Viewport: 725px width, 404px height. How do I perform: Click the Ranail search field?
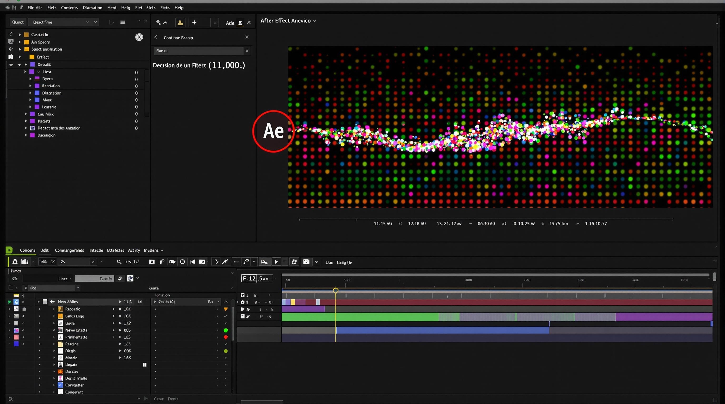pos(199,51)
